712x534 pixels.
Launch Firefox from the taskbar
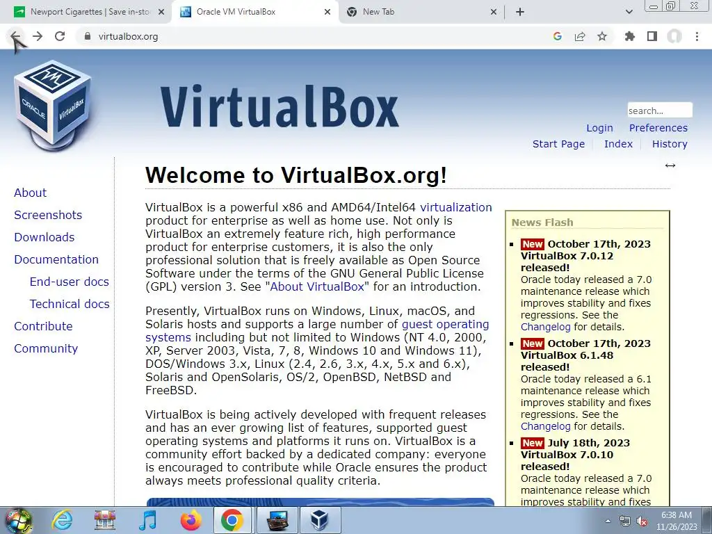[x=191, y=520]
